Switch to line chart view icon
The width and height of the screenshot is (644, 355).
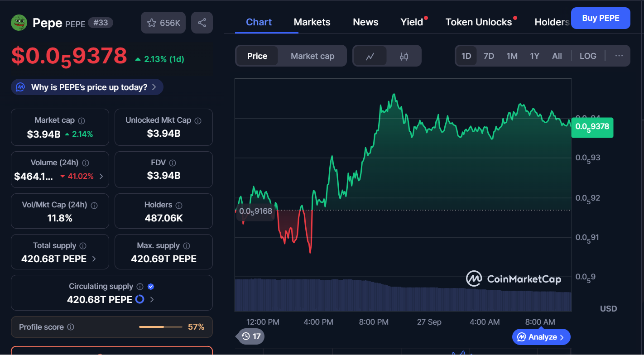pos(370,56)
